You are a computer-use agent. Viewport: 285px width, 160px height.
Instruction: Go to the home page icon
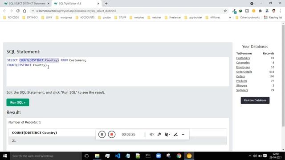24,11
